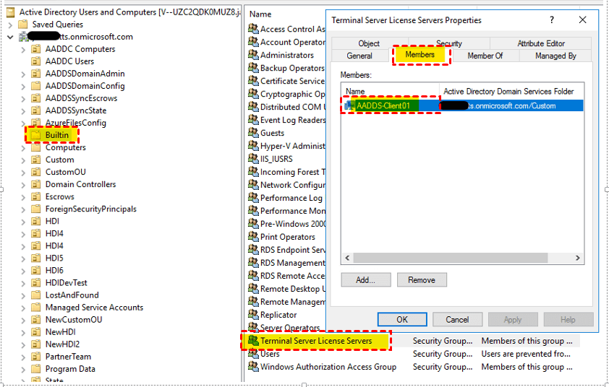
Task: Click the Account Operators group icon
Action: (x=253, y=41)
